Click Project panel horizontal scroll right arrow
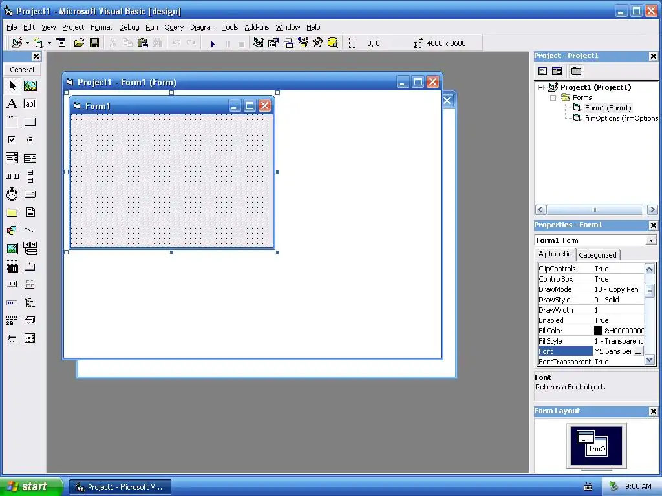Viewport: 662px width, 496px height. pos(652,210)
